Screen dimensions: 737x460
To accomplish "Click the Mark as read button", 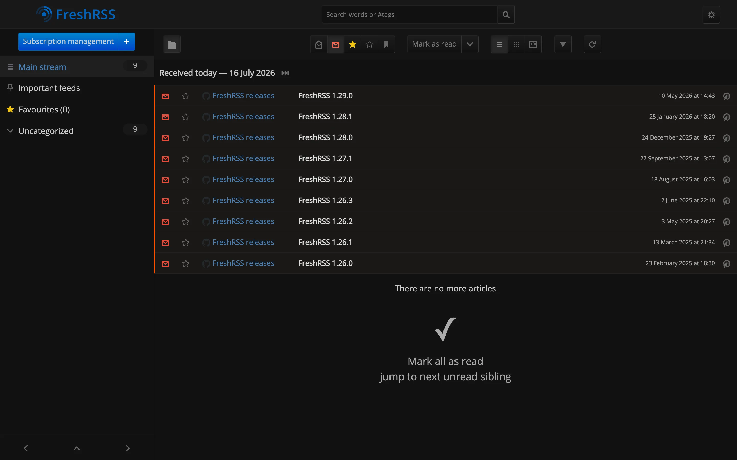I will point(434,44).
